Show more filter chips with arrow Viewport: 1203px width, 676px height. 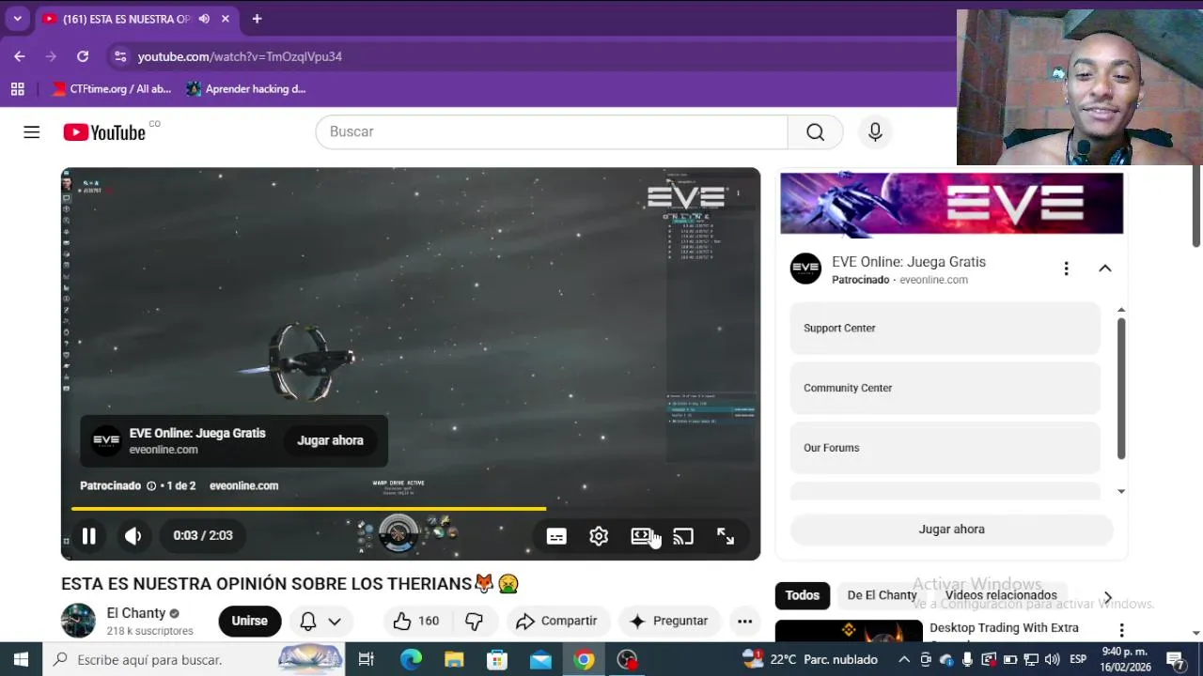1107,597
